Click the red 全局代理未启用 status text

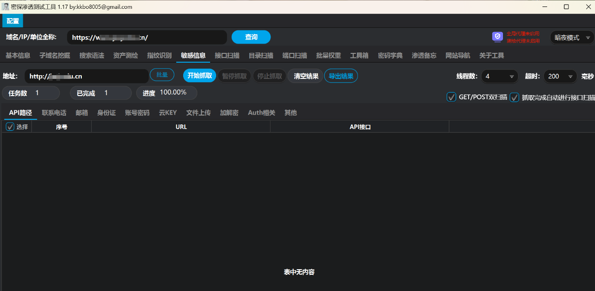point(523,34)
